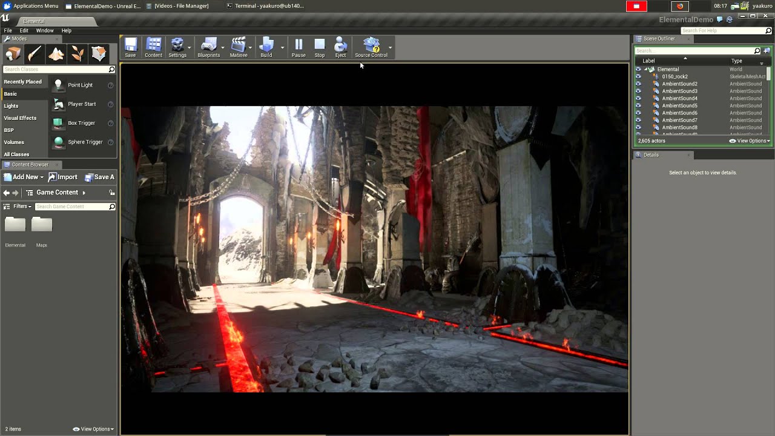Select the Place mode icon
The width and height of the screenshot is (775, 436).
point(13,54)
